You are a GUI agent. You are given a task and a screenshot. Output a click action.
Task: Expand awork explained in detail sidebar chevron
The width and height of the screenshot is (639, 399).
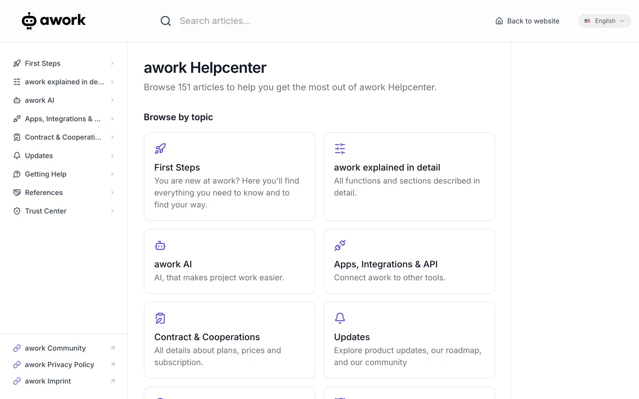112,82
